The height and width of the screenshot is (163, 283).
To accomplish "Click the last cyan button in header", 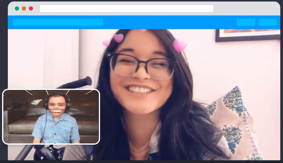I will coord(268,22).
